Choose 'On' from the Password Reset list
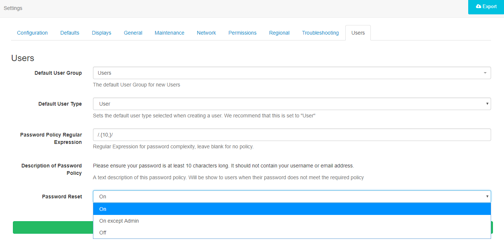 (x=102, y=209)
